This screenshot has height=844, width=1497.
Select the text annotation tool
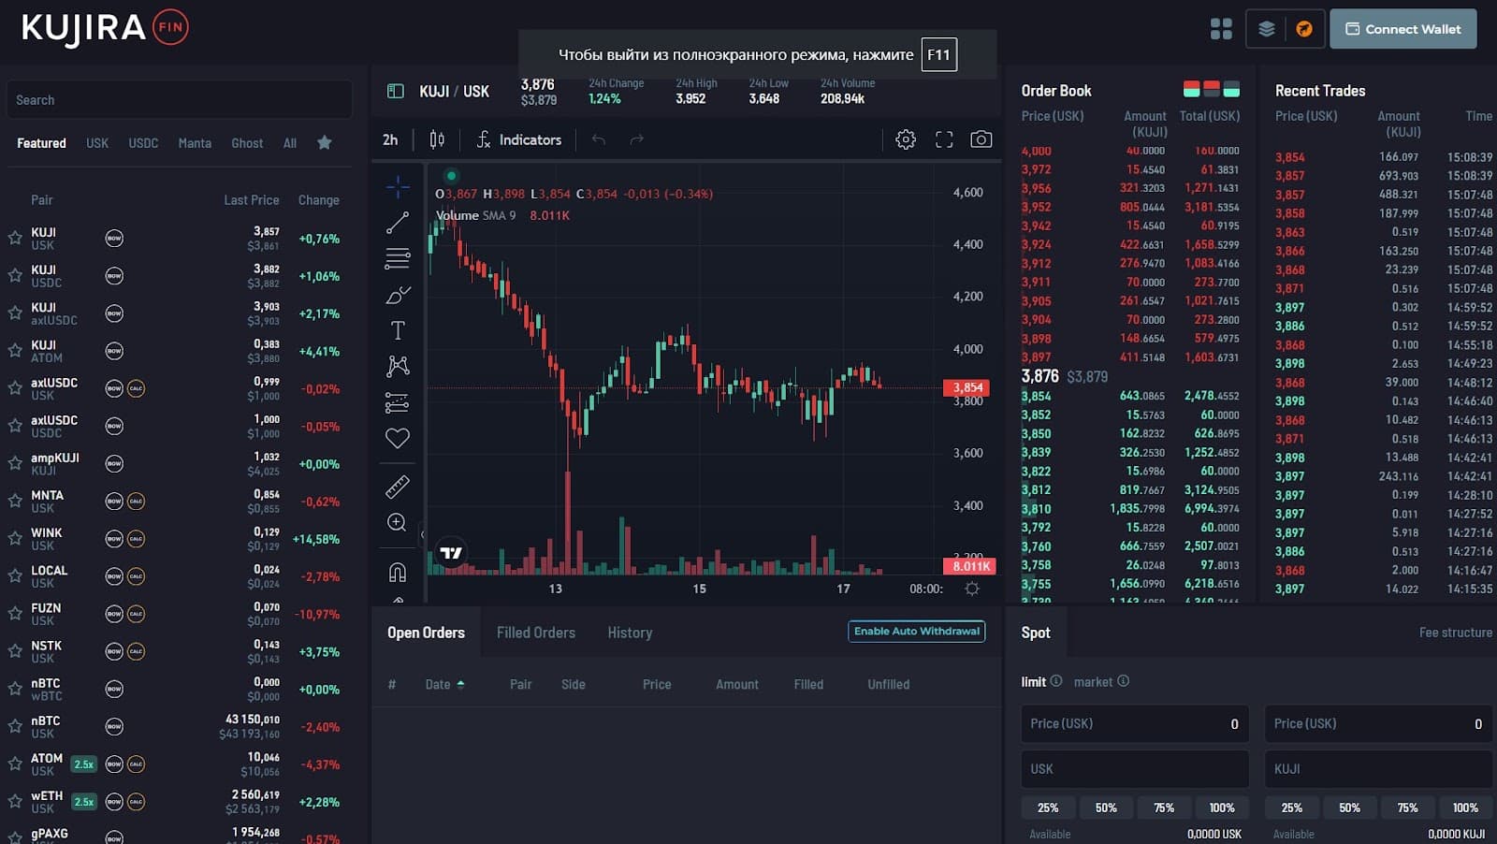pos(398,330)
